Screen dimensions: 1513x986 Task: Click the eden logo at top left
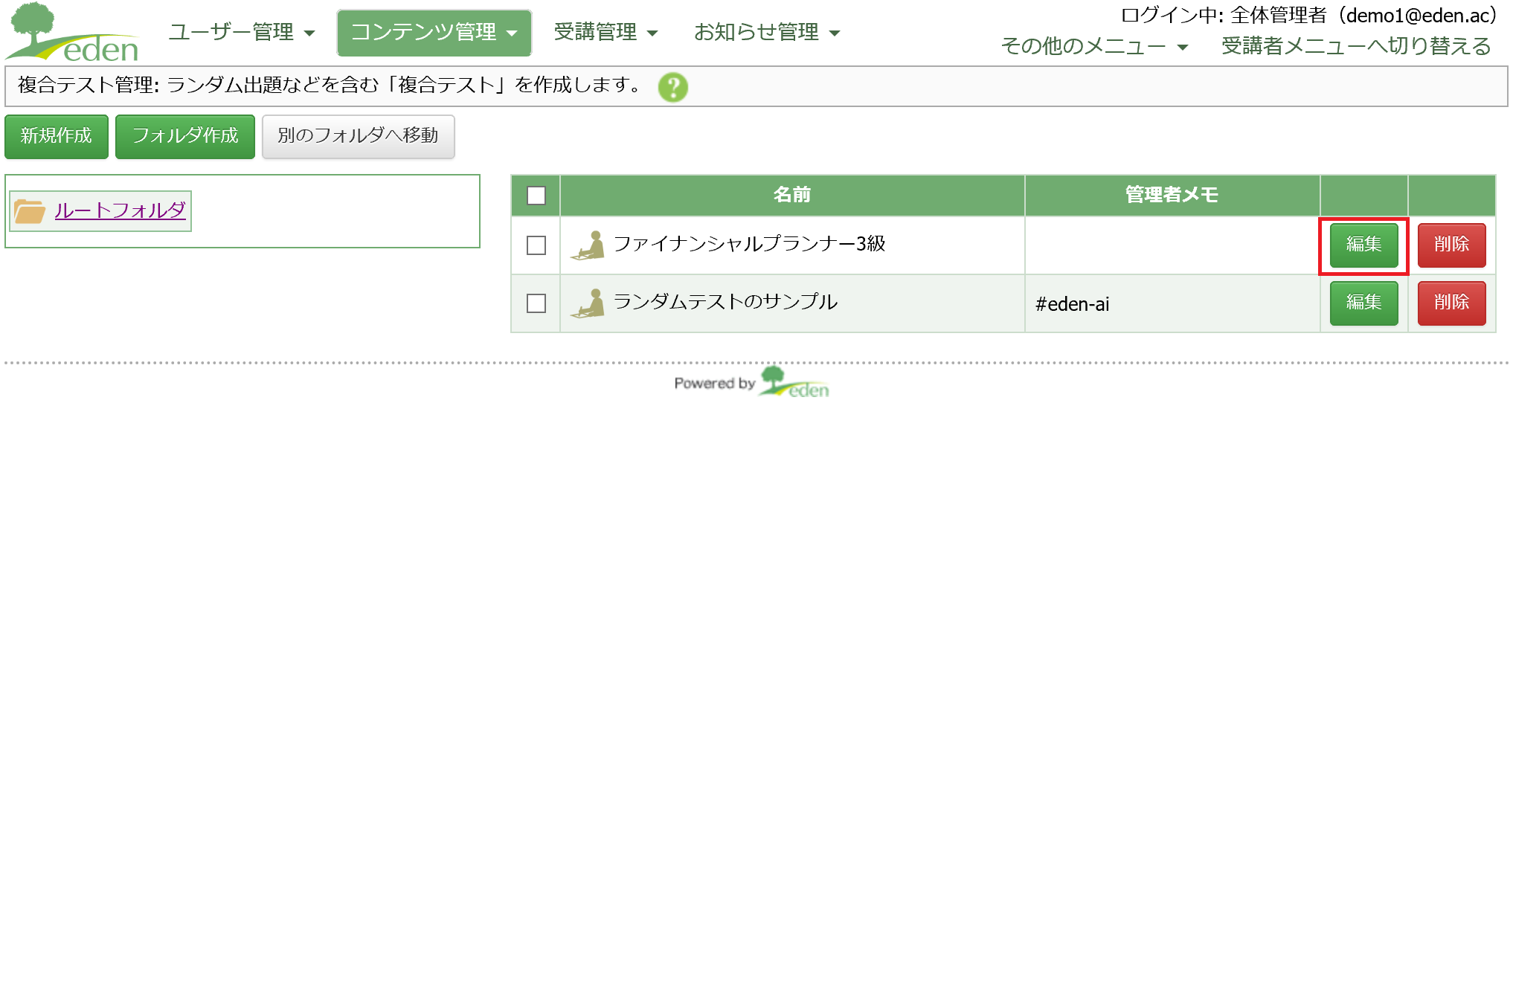(72, 32)
